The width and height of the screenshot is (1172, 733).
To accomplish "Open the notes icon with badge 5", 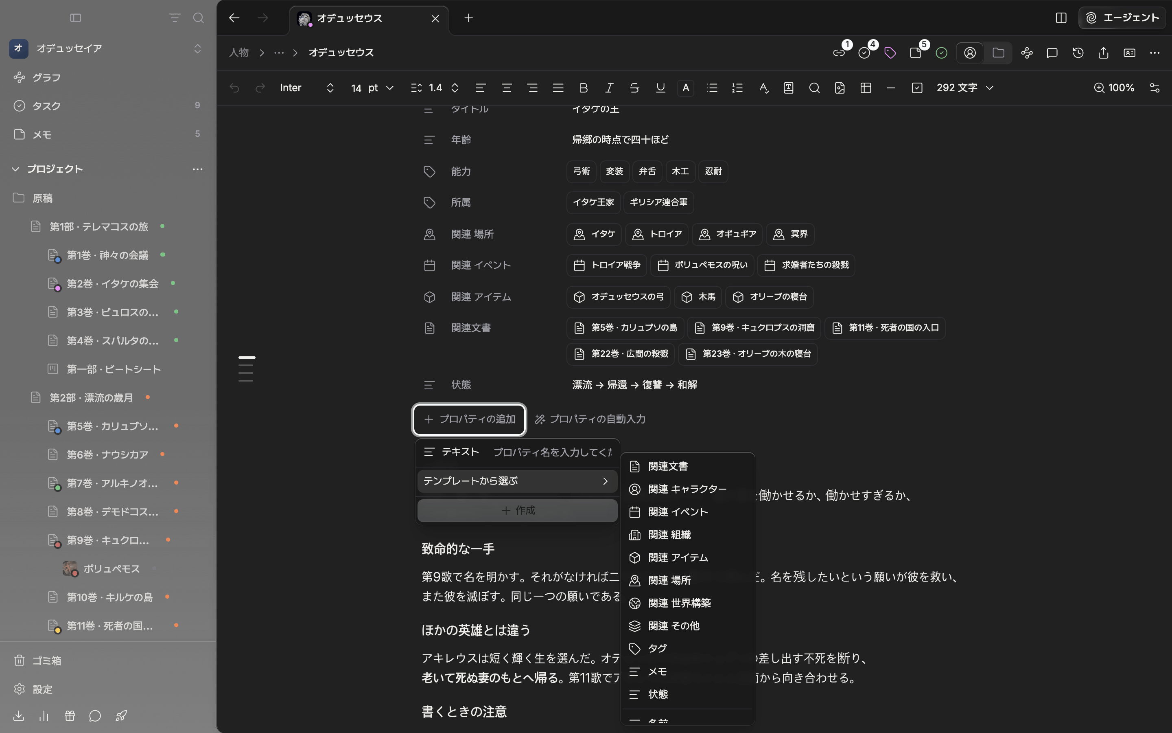I will pyautogui.click(x=915, y=53).
